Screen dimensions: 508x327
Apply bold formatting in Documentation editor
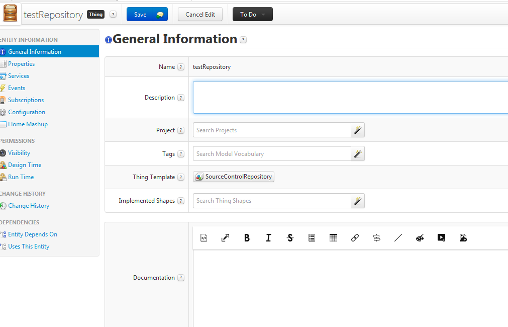(x=247, y=238)
